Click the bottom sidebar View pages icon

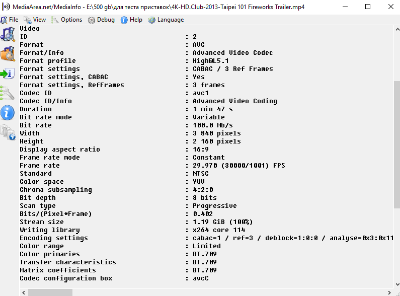click(x=8, y=132)
